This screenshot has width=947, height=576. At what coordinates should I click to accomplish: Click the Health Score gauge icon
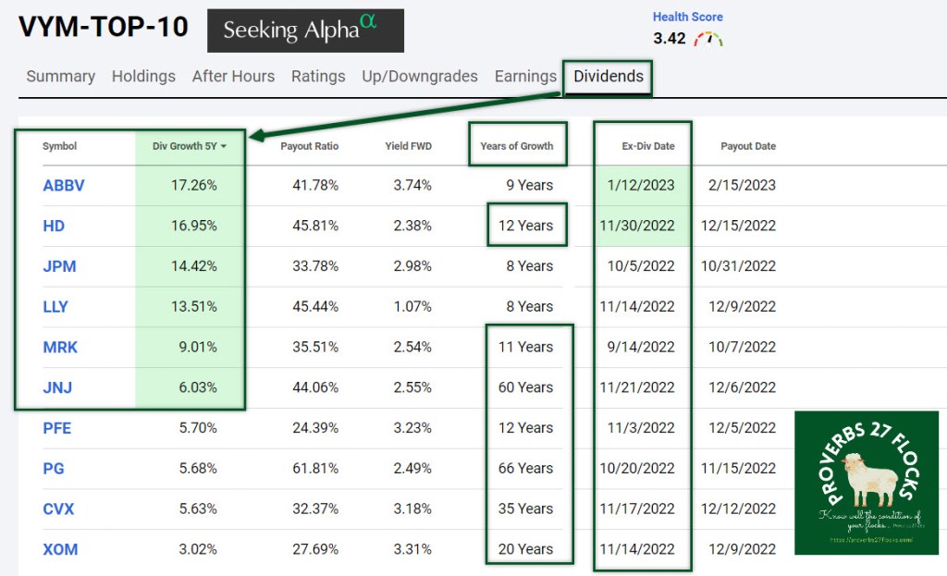(x=708, y=39)
